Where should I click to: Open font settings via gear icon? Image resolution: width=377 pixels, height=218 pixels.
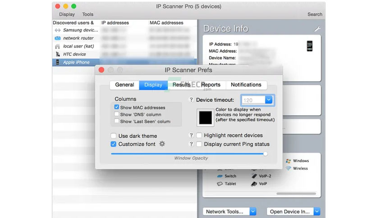click(162, 144)
